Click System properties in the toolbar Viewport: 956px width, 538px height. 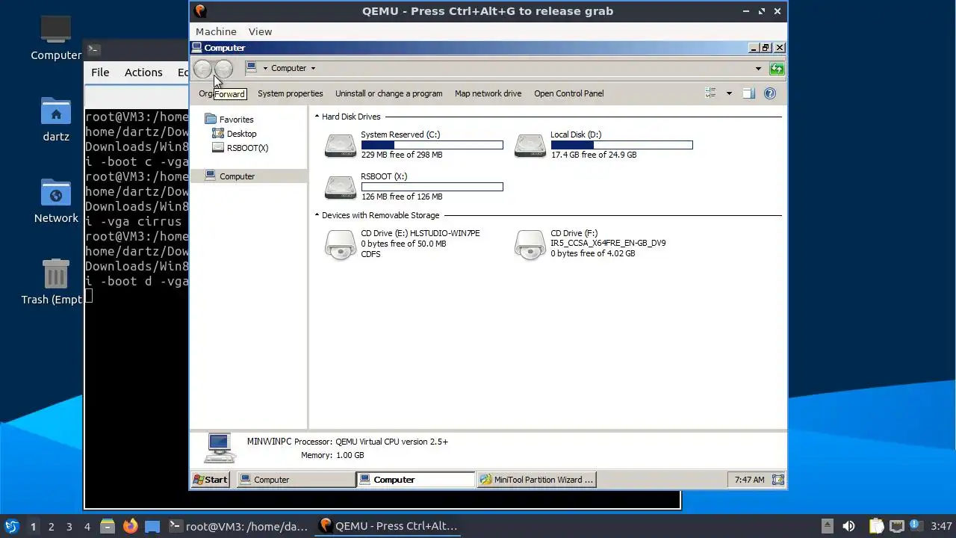(291, 93)
